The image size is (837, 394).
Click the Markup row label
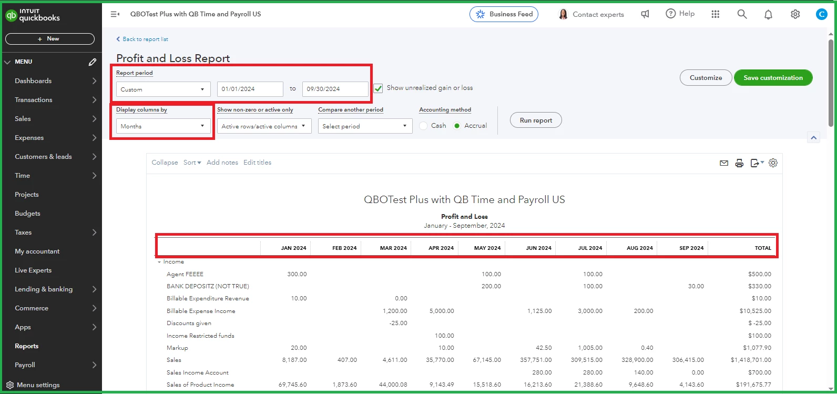[x=177, y=348]
